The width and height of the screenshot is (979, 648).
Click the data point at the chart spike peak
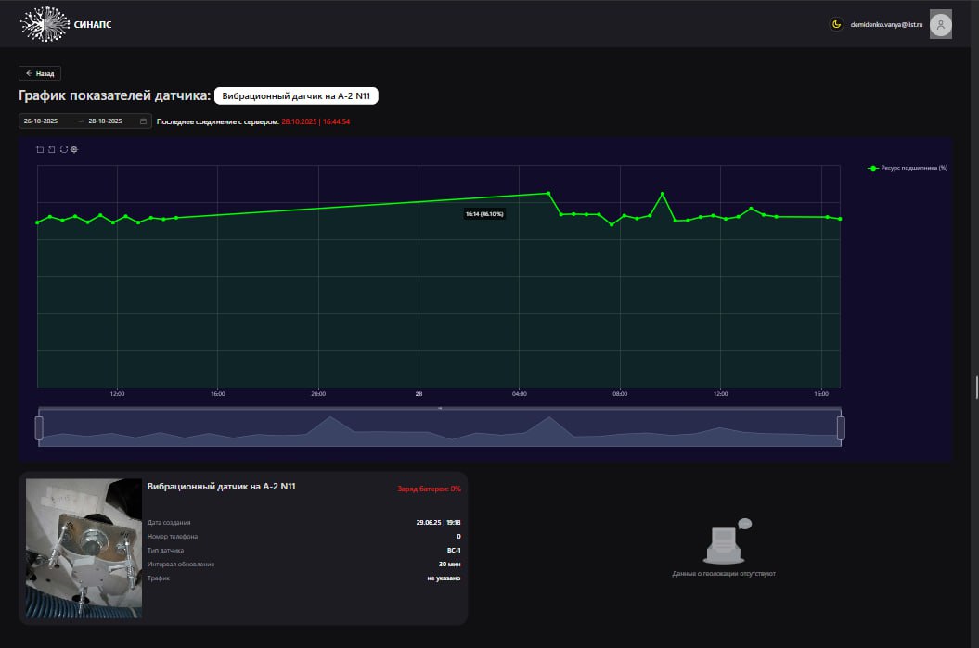(663, 194)
